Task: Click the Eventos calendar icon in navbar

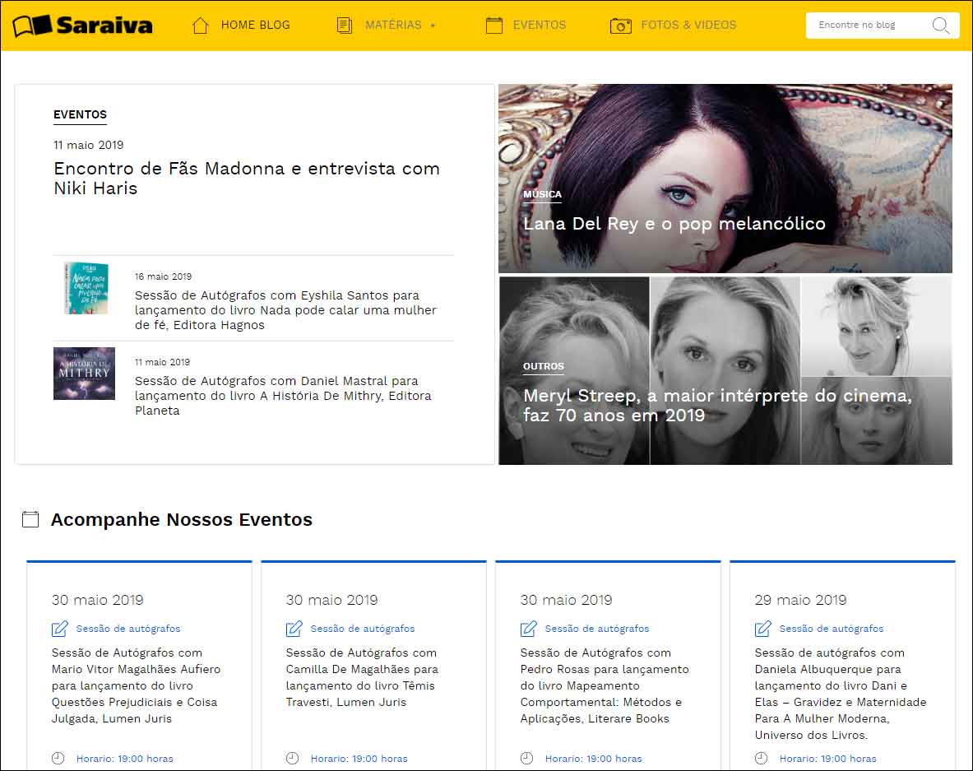Action: tap(494, 26)
